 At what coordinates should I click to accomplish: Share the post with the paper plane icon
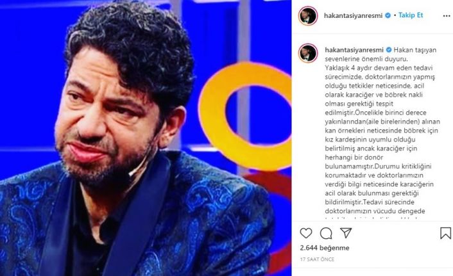[346, 232]
